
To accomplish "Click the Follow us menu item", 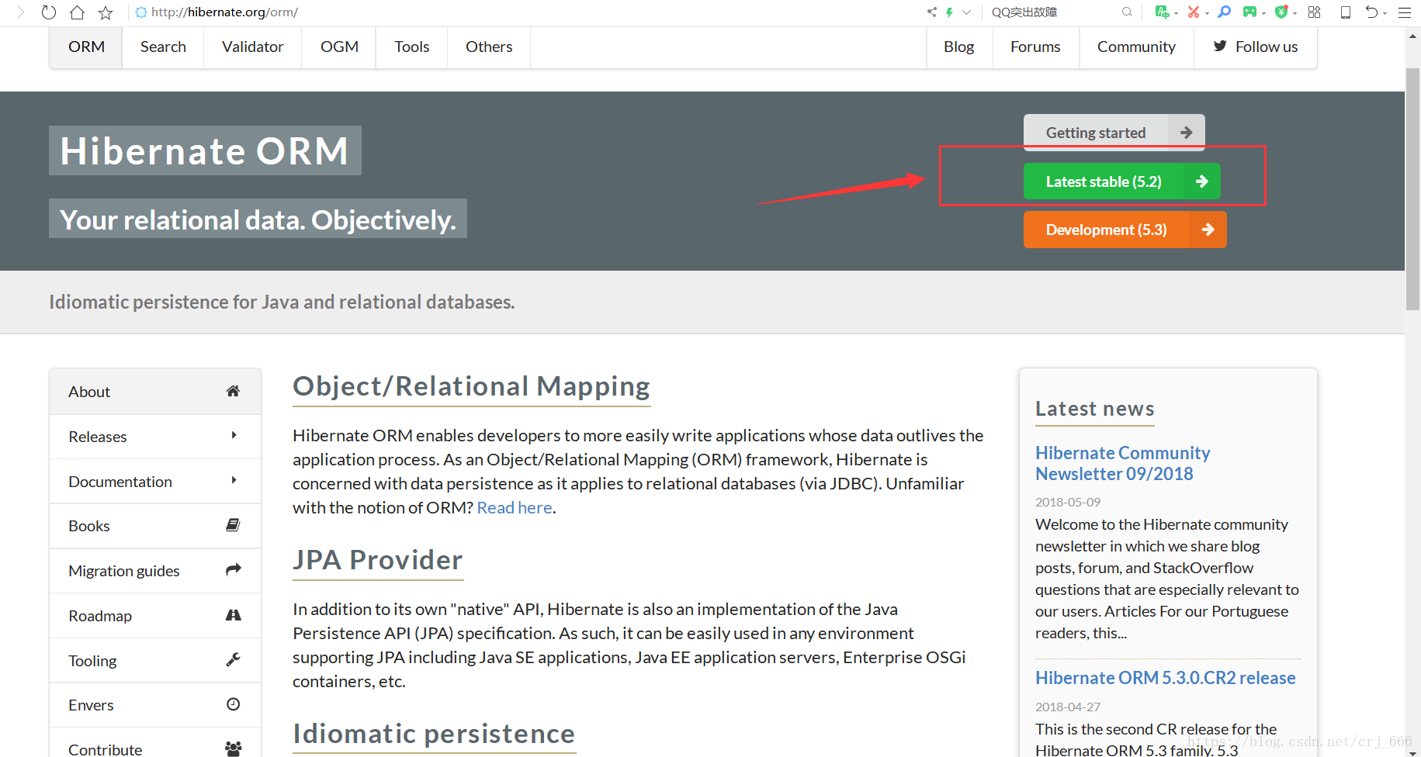I will click(x=1256, y=47).
